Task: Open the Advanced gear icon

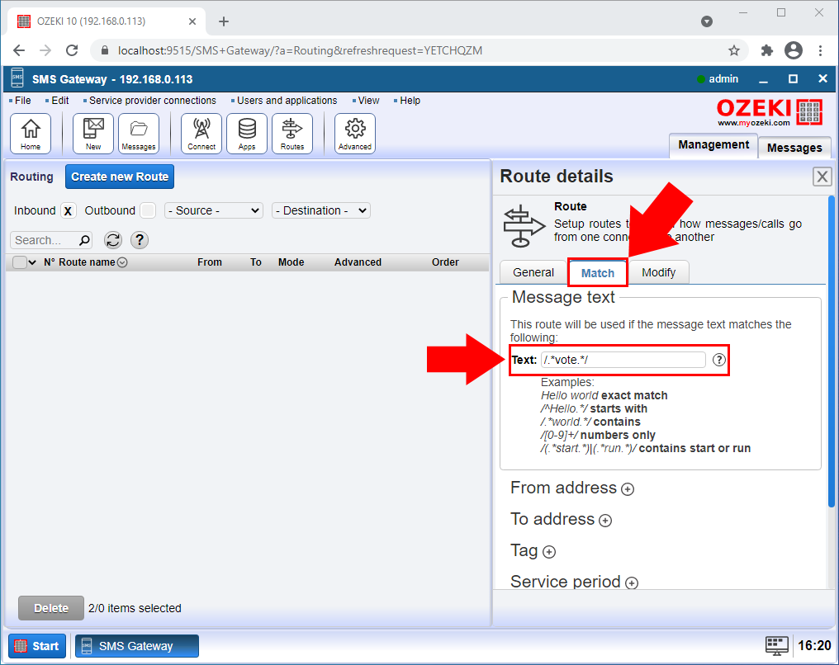Action: tap(355, 134)
